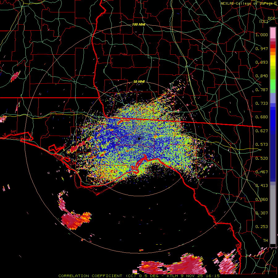The width and height of the screenshot is (278, 278).
Task: Click the 0.787 scale value
Action: [262, 90]
